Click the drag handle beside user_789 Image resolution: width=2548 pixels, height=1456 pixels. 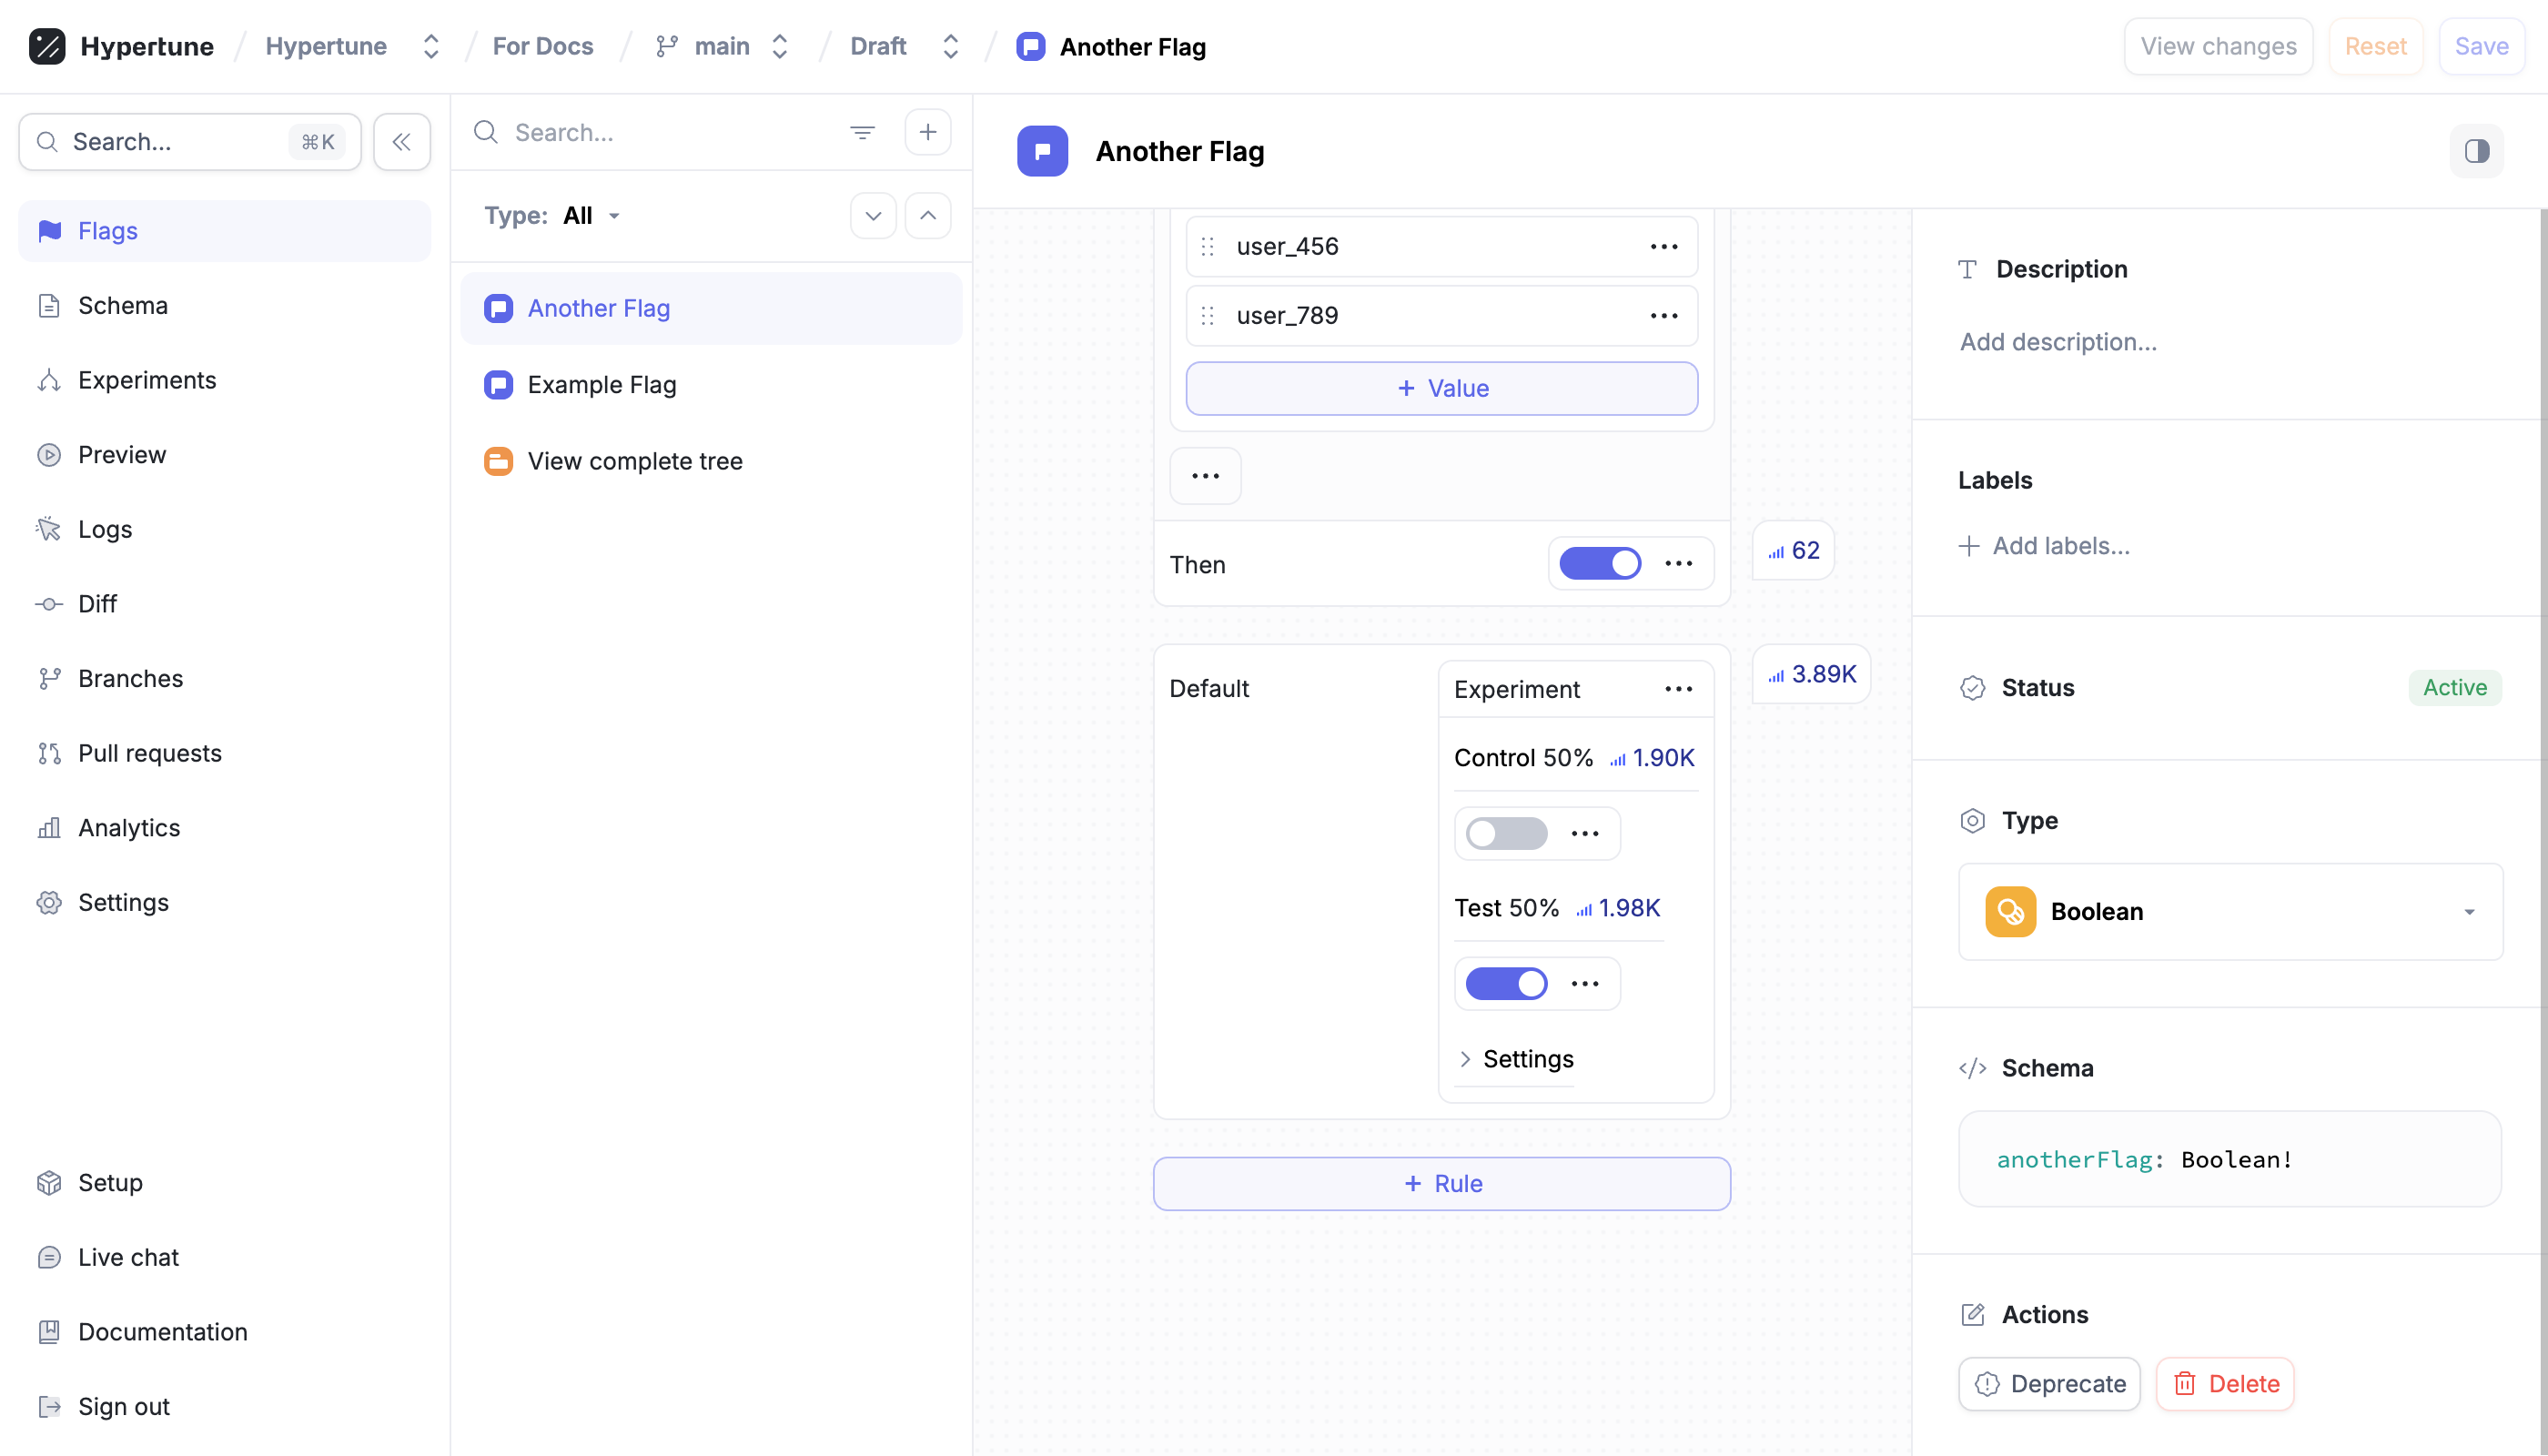[1207, 315]
